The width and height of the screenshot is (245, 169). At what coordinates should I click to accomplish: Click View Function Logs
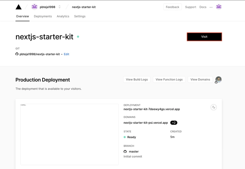click(x=169, y=79)
